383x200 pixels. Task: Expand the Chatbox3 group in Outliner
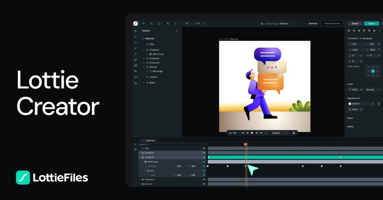[144, 63]
